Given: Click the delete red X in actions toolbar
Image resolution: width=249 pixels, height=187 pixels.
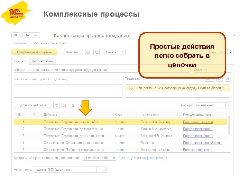Looking at the screenshot, I should (65, 105).
